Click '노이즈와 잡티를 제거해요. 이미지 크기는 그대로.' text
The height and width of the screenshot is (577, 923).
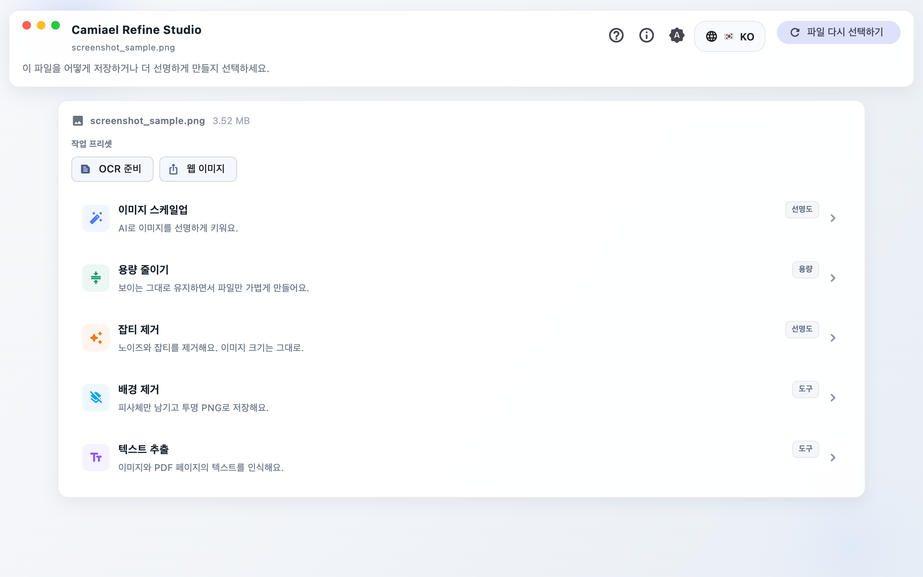(211, 348)
